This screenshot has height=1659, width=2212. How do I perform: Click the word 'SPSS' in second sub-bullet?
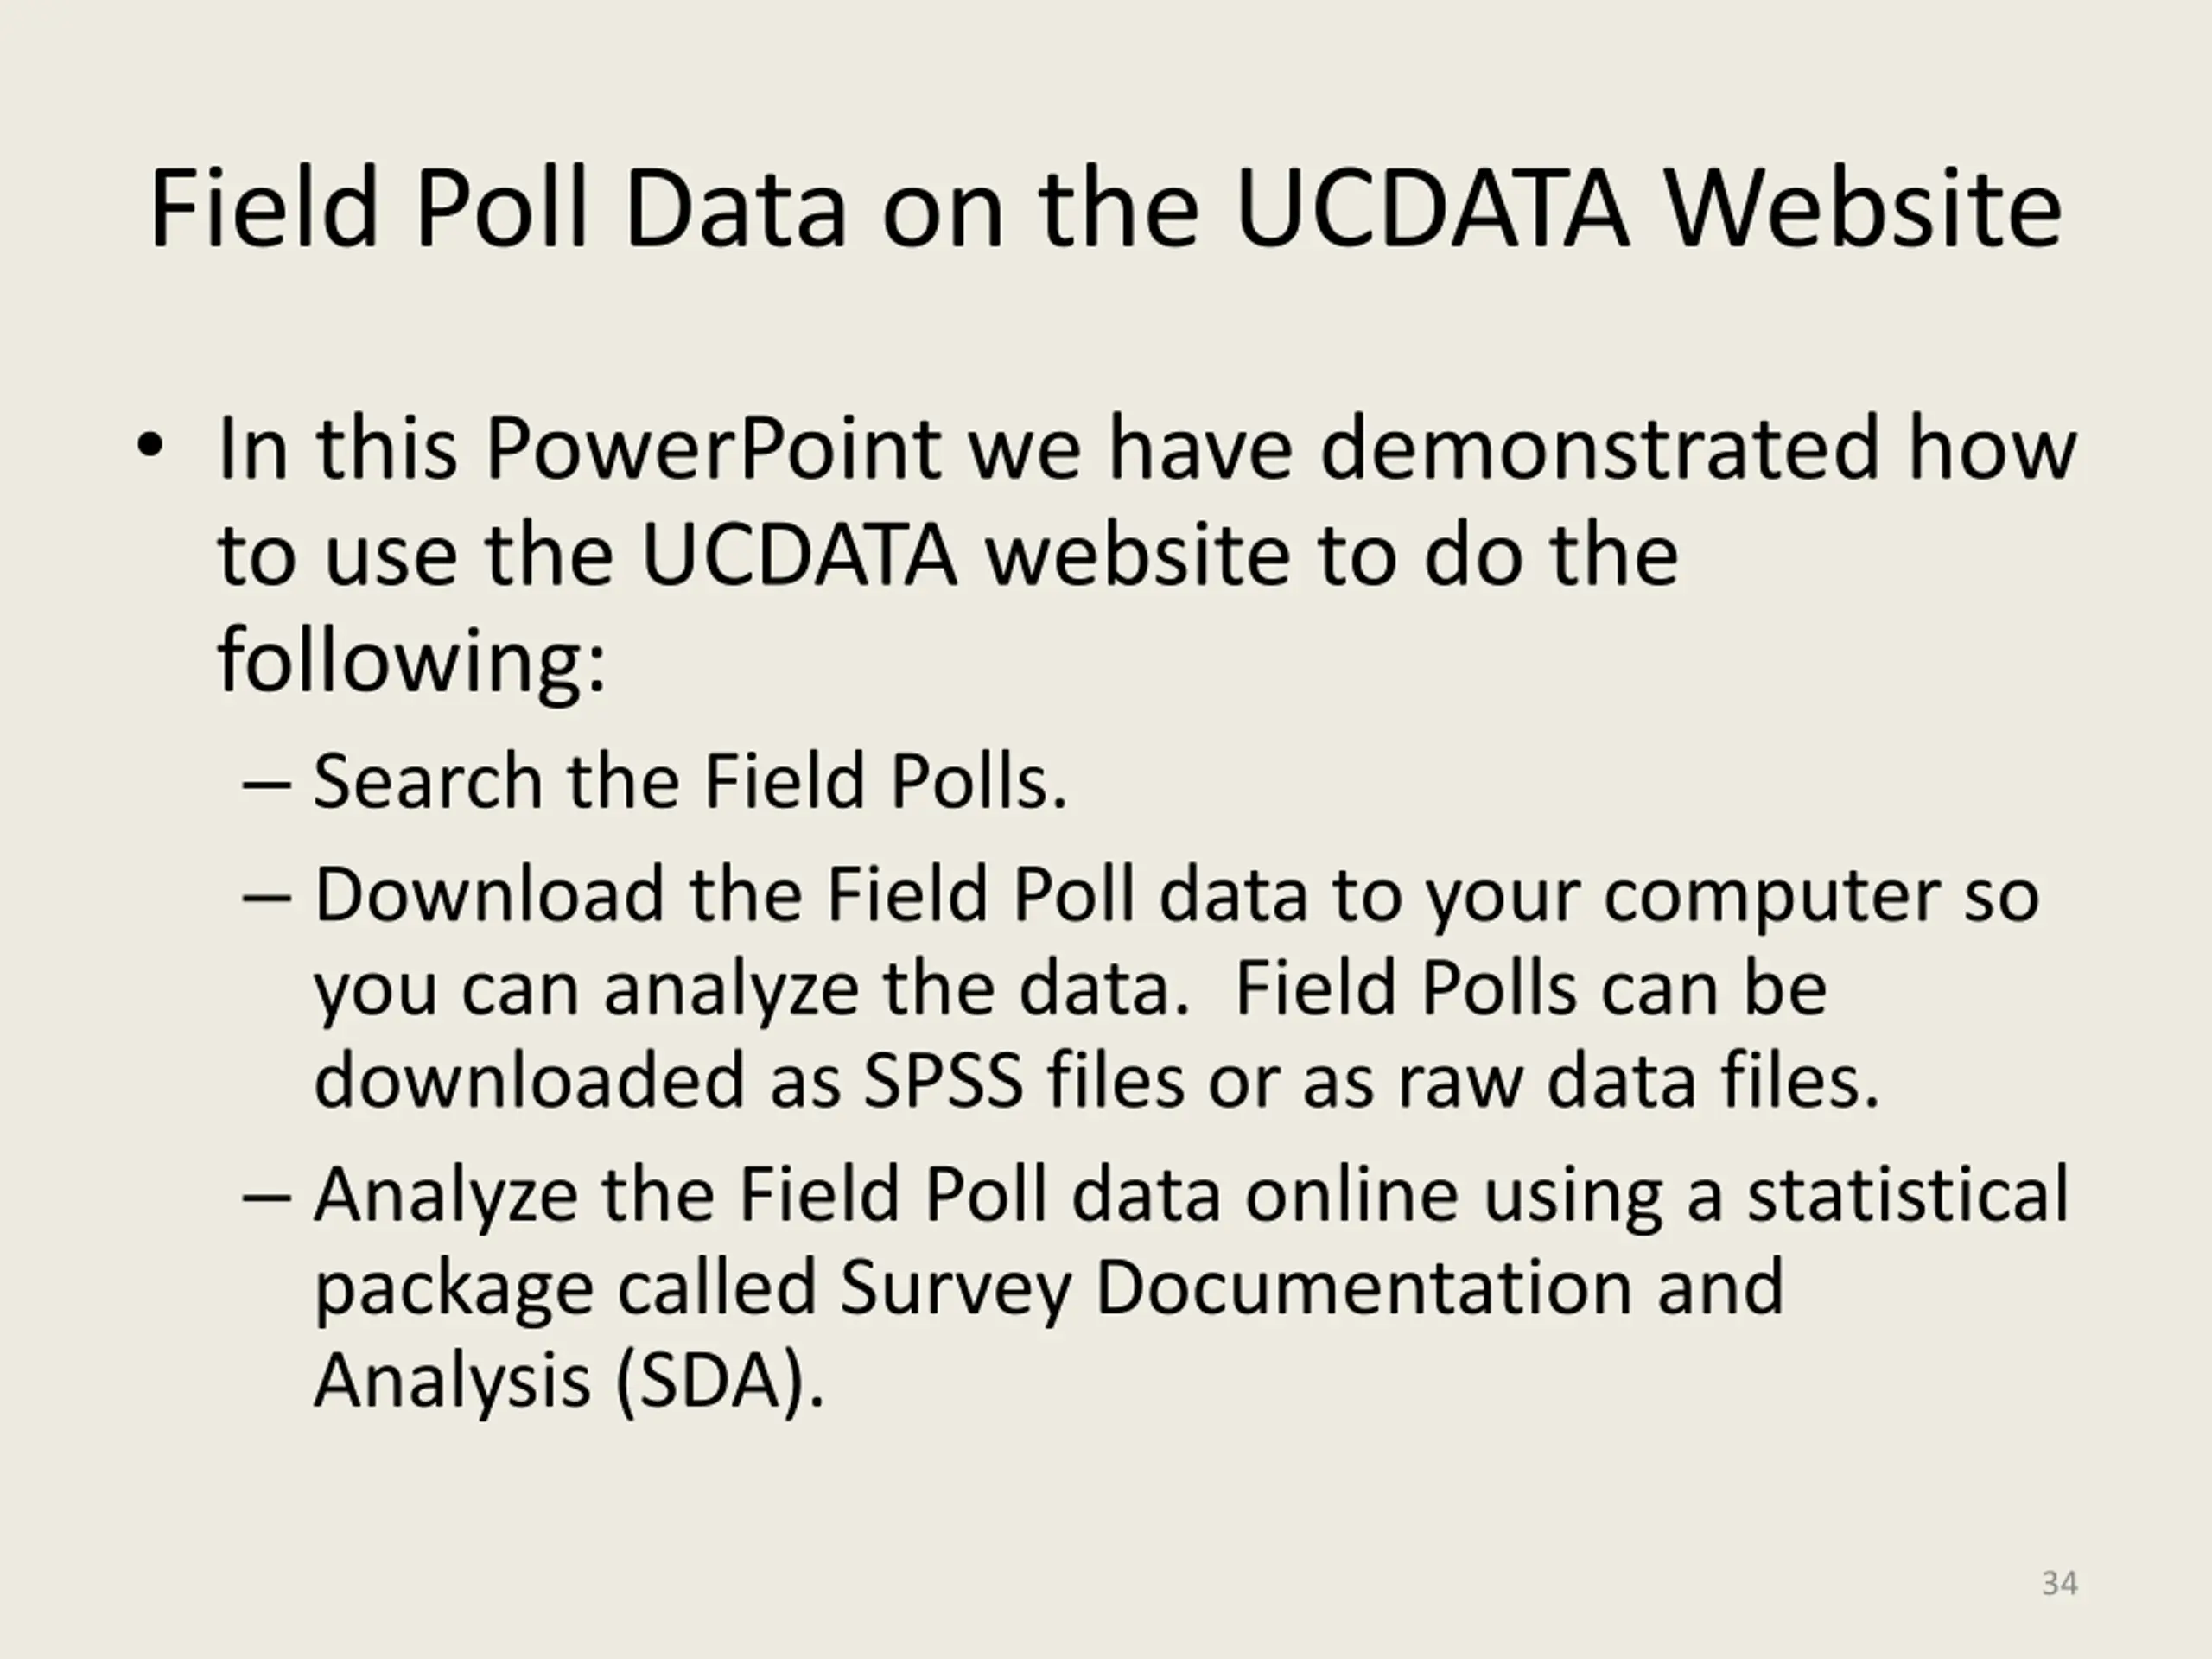click(943, 1081)
